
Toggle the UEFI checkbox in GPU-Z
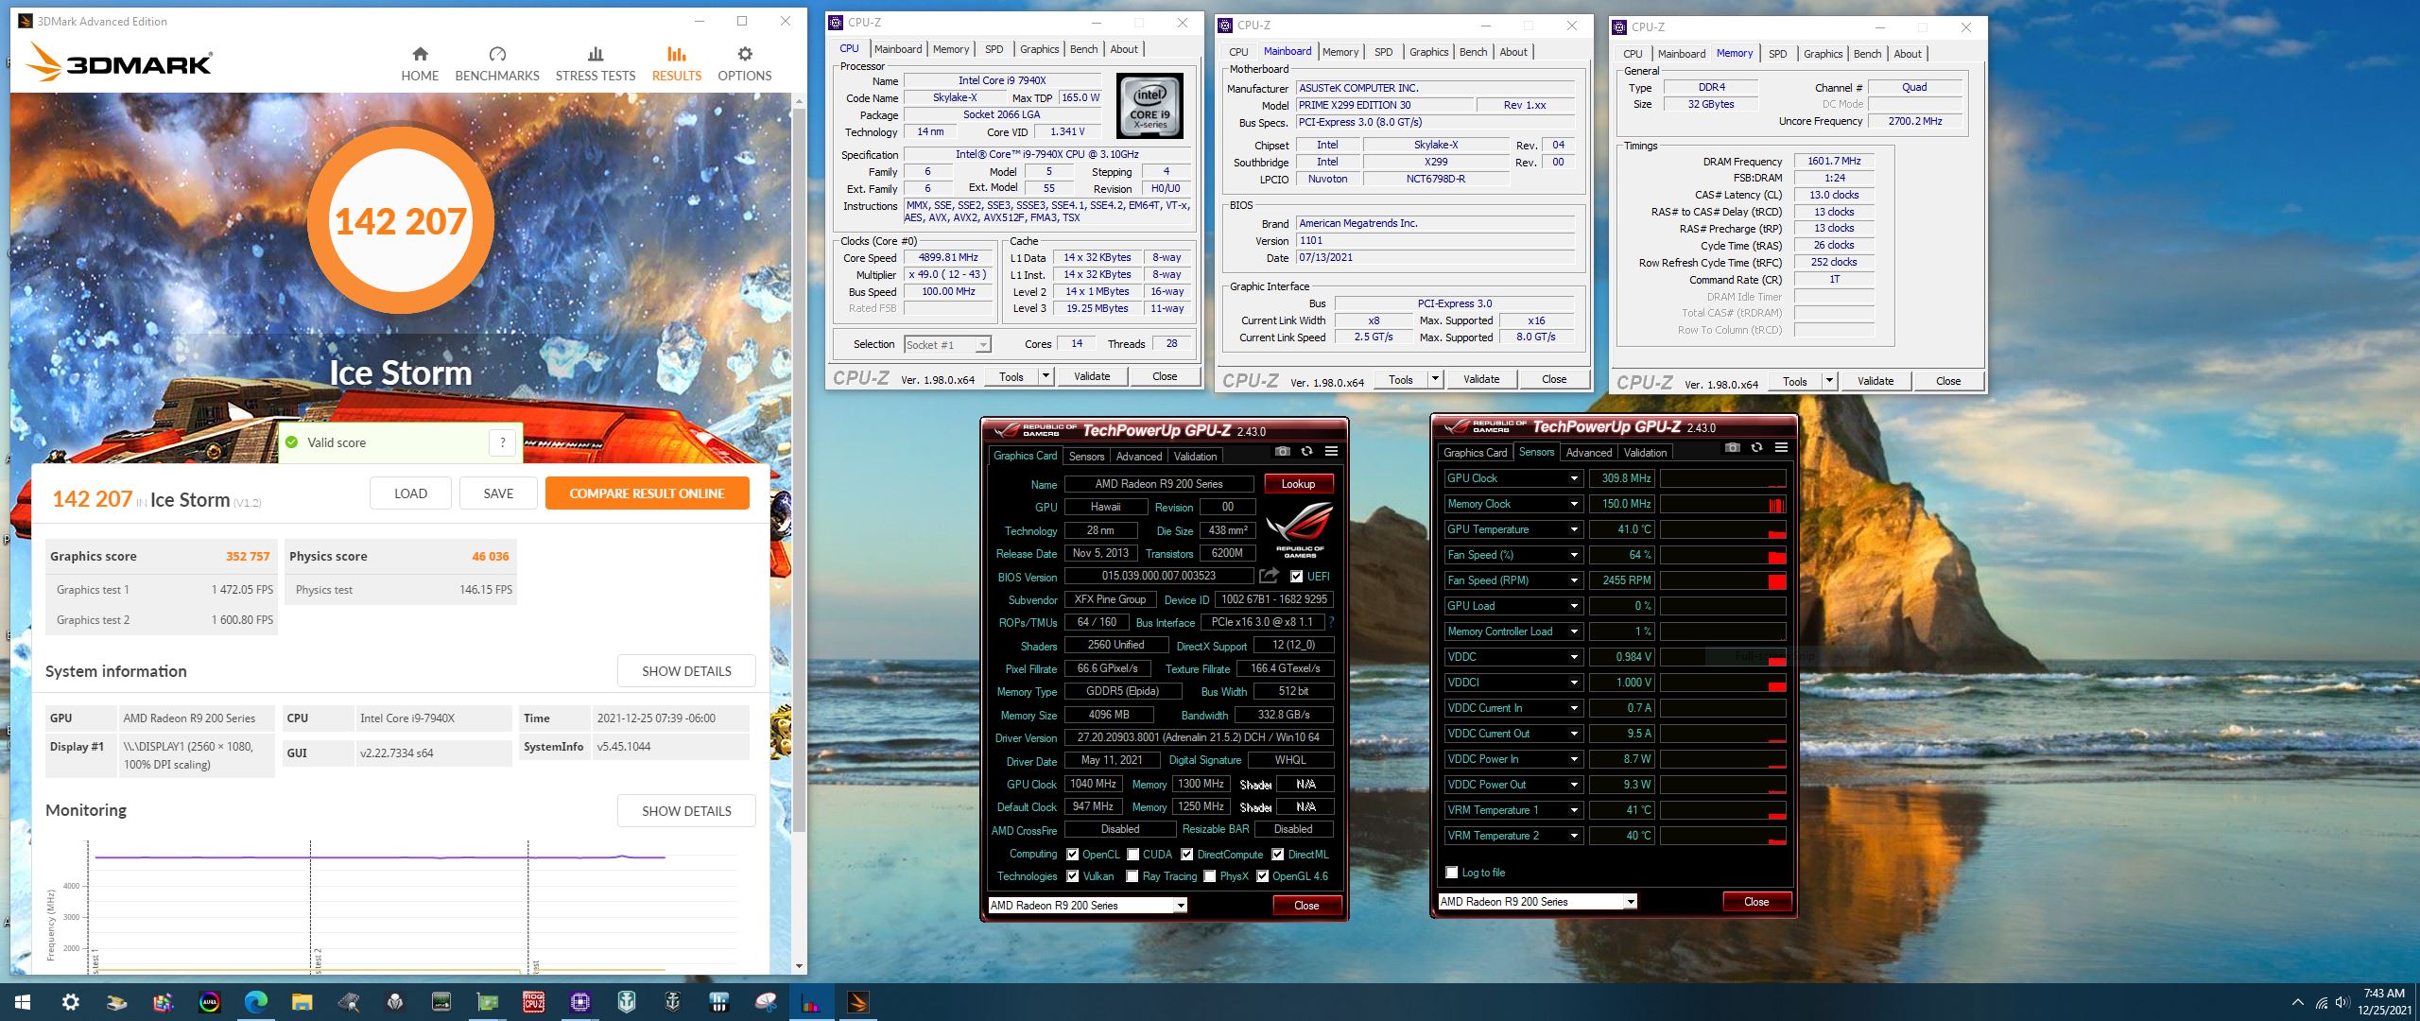pos(1296,576)
